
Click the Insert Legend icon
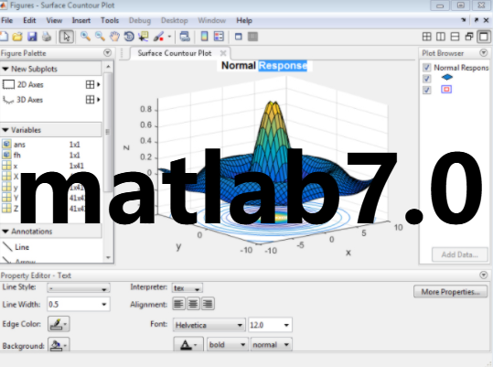219,37
